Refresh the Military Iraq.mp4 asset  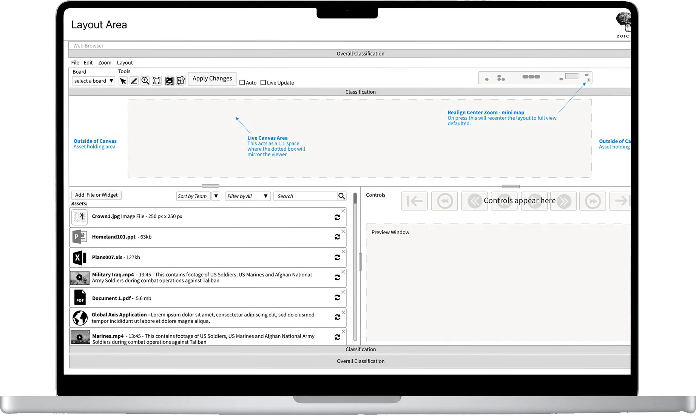[337, 278]
